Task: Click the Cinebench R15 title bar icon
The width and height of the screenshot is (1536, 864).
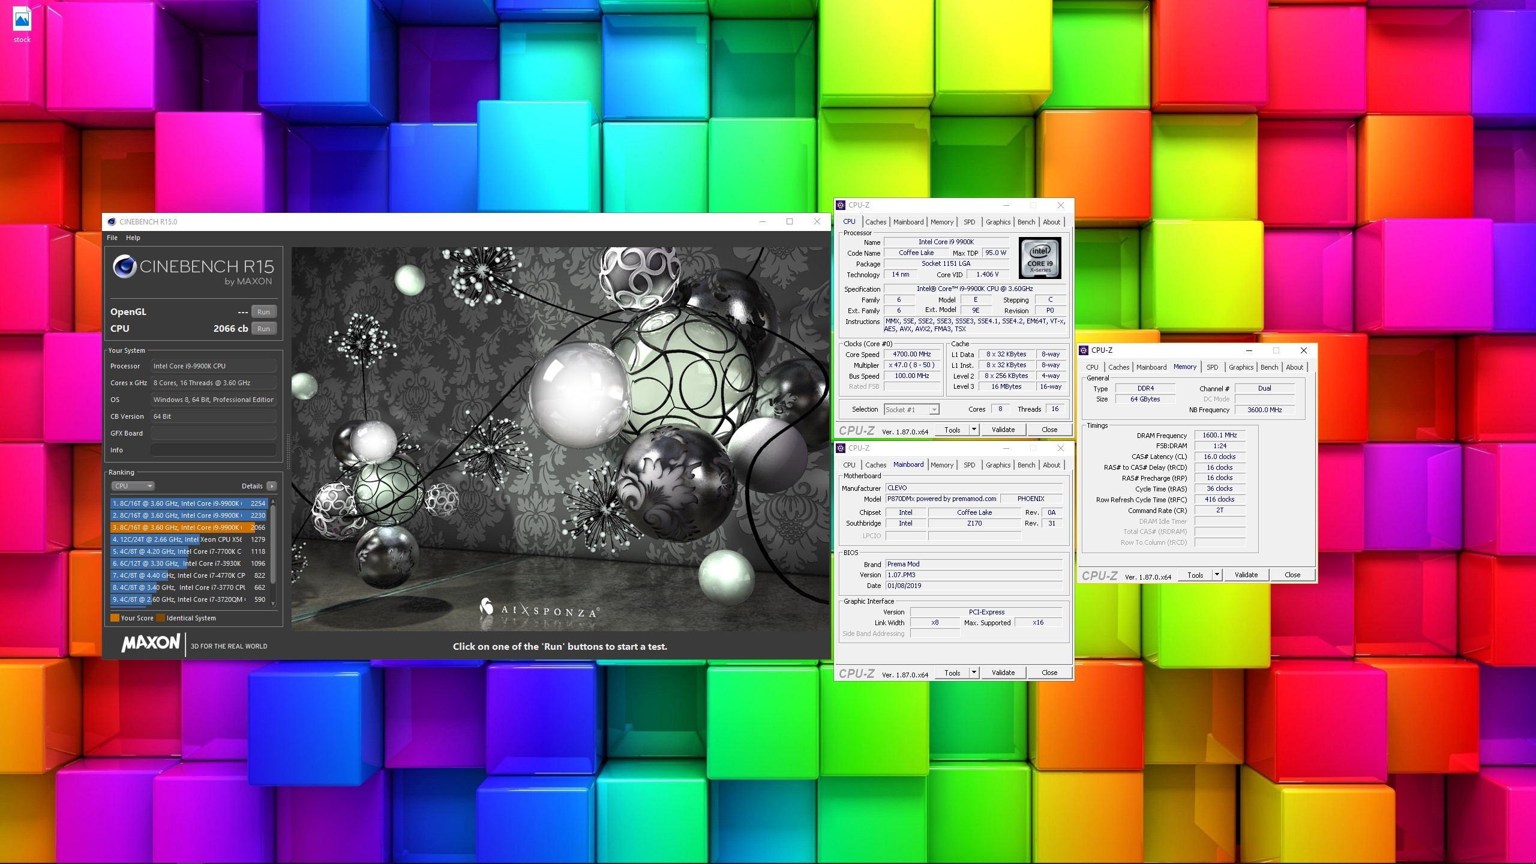Action: tap(112, 221)
